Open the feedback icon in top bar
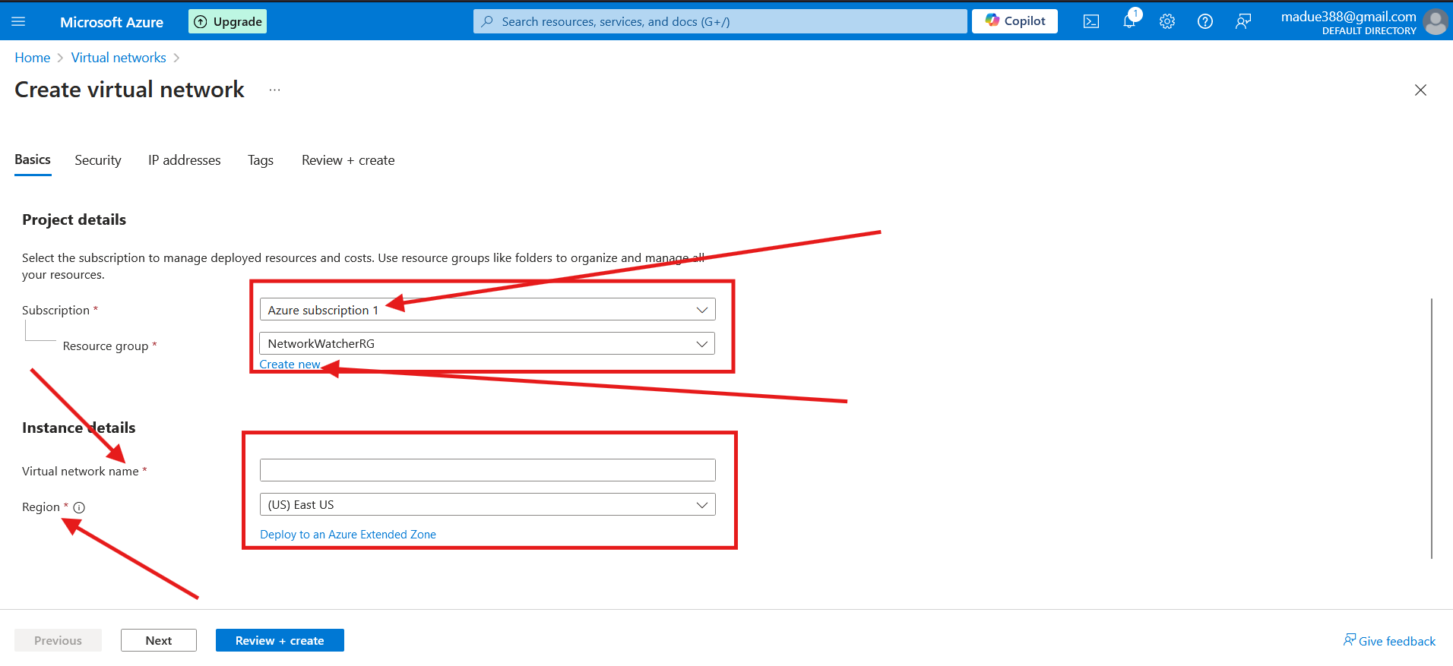Viewport: 1453px width, 666px height. 1243,21
